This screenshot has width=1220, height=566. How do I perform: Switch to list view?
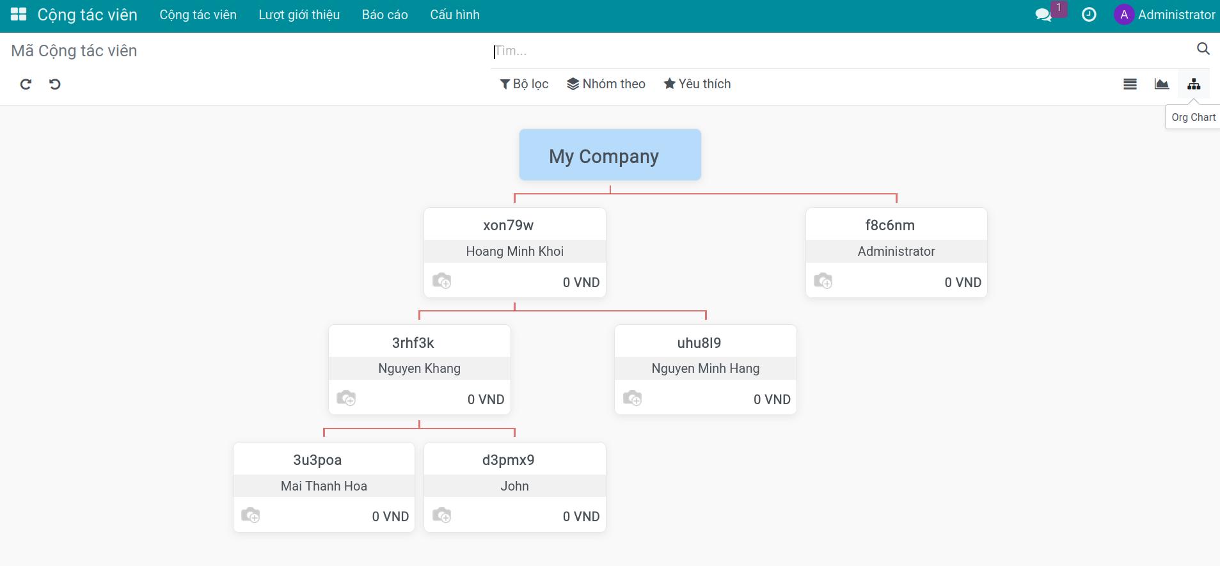pyautogui.click(x=1130, y=84)
